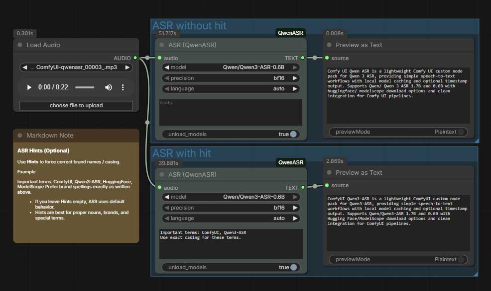Open audio player more options menu
The image size is (491, 291).
click(x=123, y=87)
